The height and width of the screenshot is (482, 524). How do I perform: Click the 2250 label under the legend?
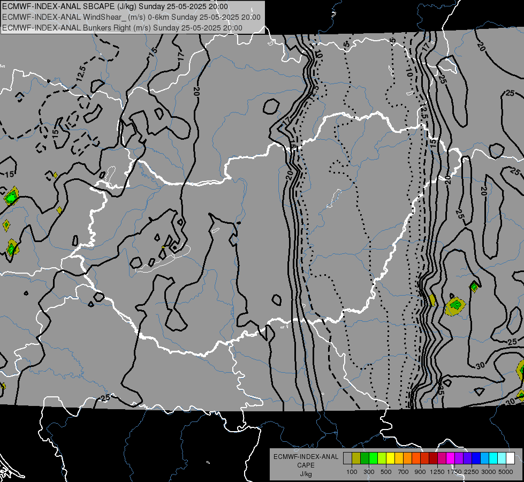[x=472, y=472]
